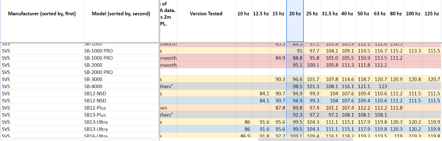Select the SB-2000 PRO model cell
The height and width of the screenshot is (141, 442).
pyautogui.click(x=121, y=72)
